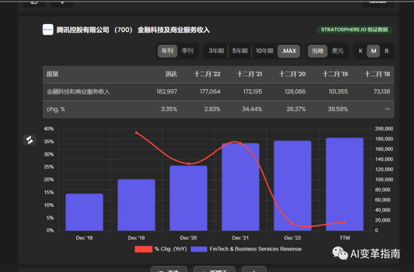Click the Stratosphere logo icon beside chart

29,140
